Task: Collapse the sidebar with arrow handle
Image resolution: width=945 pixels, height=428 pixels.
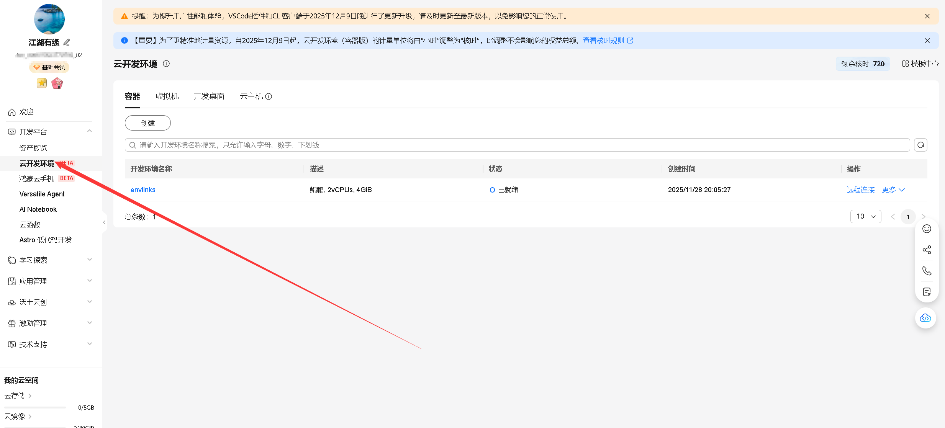Action: pos(104,222)
